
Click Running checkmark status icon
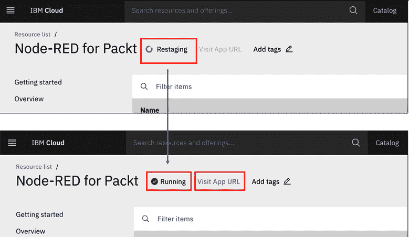[154, 181]
